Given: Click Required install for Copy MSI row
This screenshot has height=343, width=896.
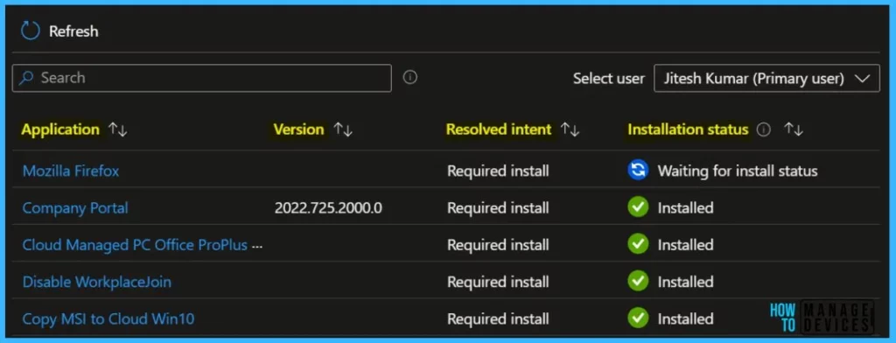Looking at the screenshot, I should click(498, 319).
